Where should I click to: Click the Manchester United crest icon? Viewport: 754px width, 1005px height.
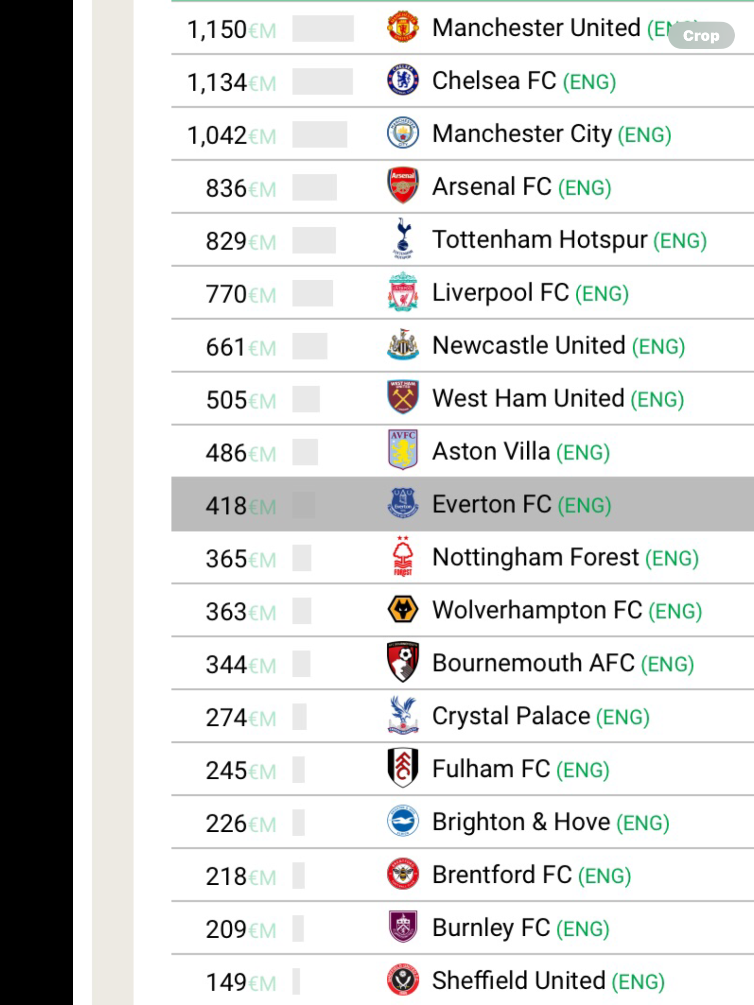(x=403, y=27)
